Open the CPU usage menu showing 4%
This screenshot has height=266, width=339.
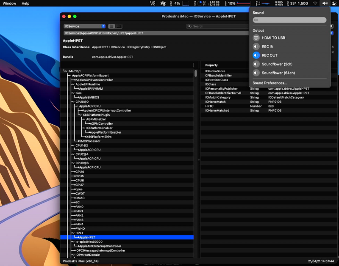(176, 3)
